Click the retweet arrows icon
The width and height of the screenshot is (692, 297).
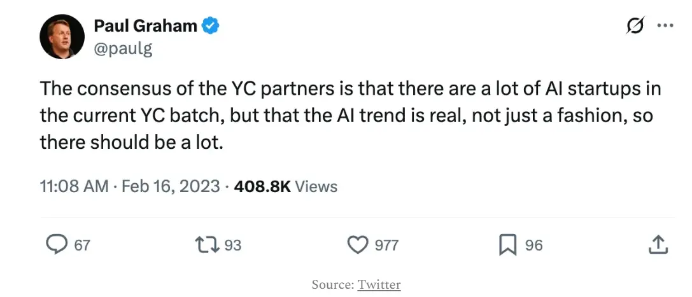tap(208, 244)
